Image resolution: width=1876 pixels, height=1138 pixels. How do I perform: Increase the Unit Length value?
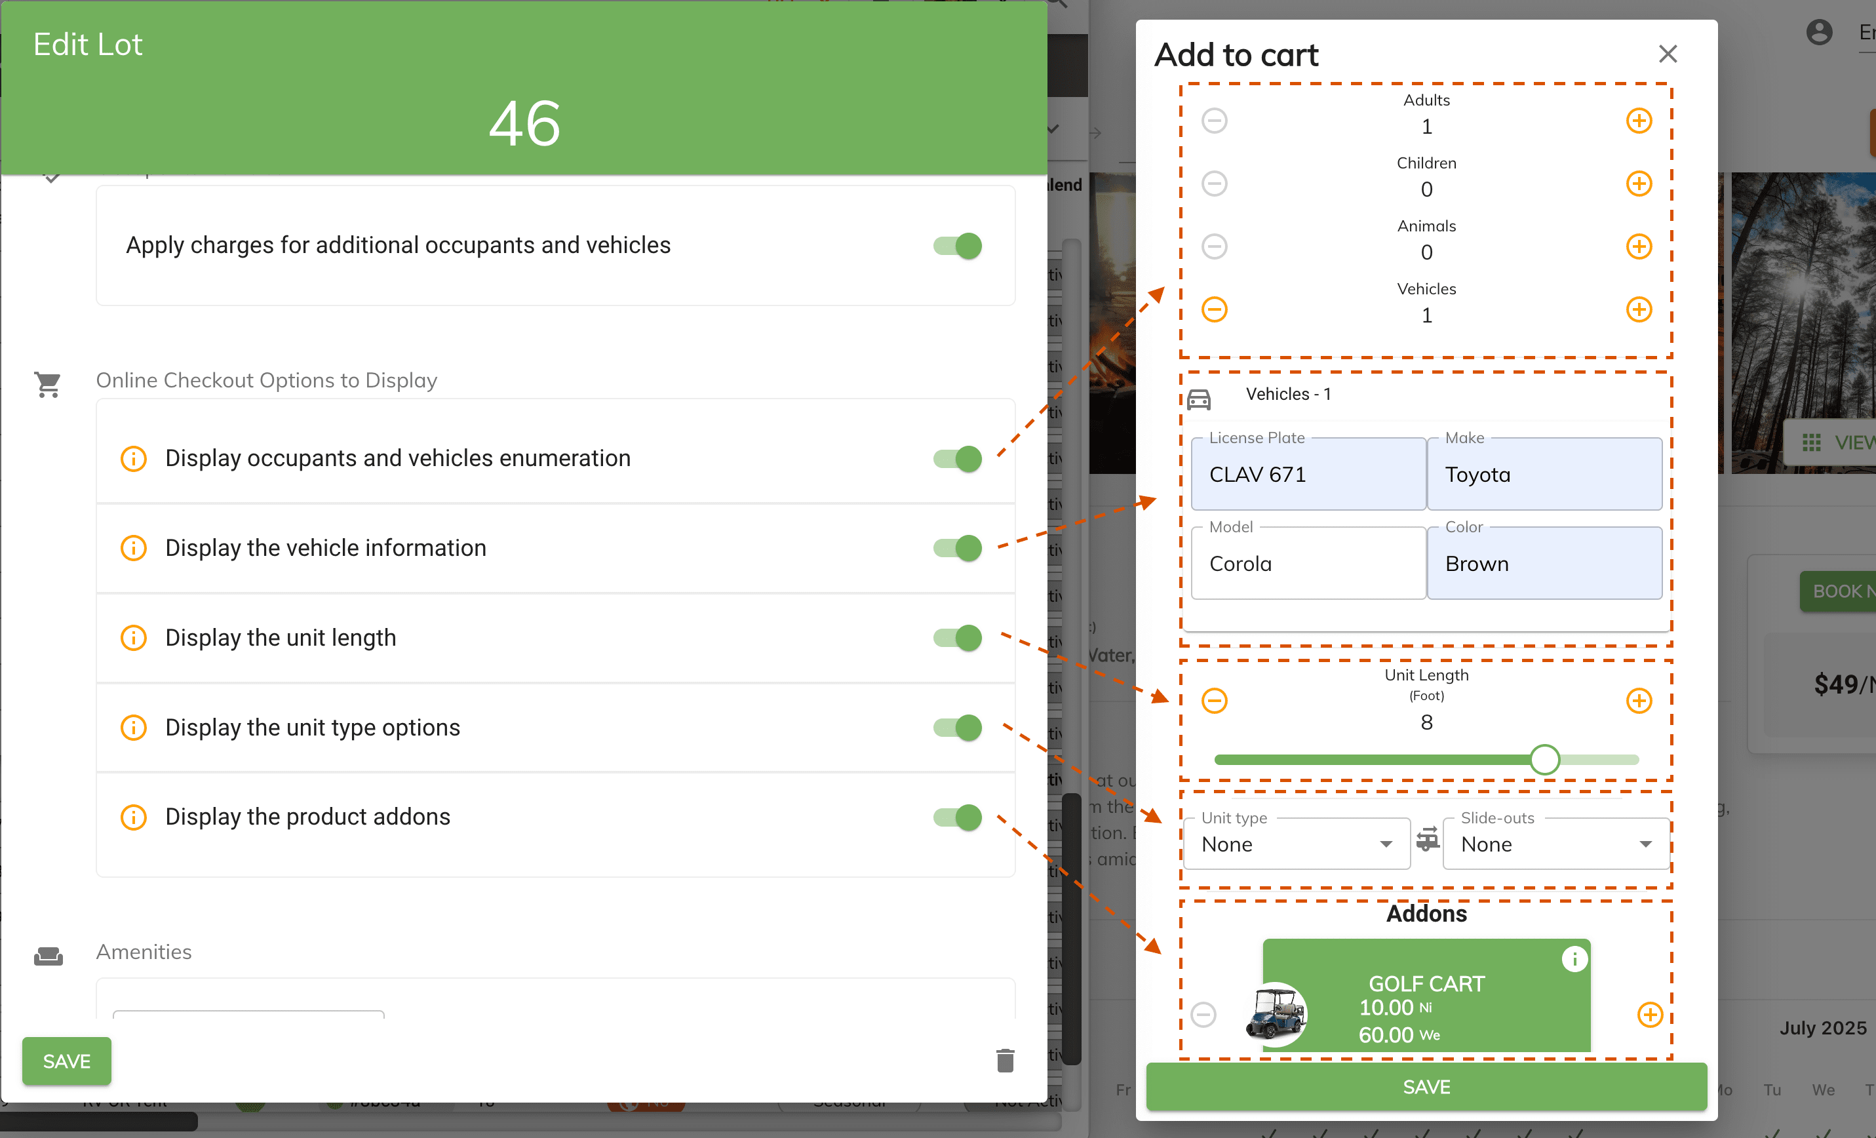[x=1639, y=700]
